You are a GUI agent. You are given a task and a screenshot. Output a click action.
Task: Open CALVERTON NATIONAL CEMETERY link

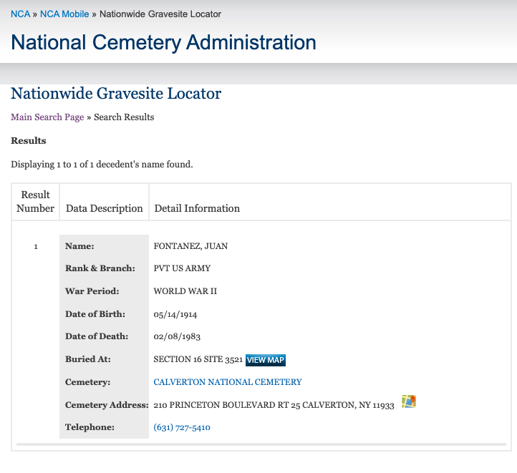pos(228,382)
